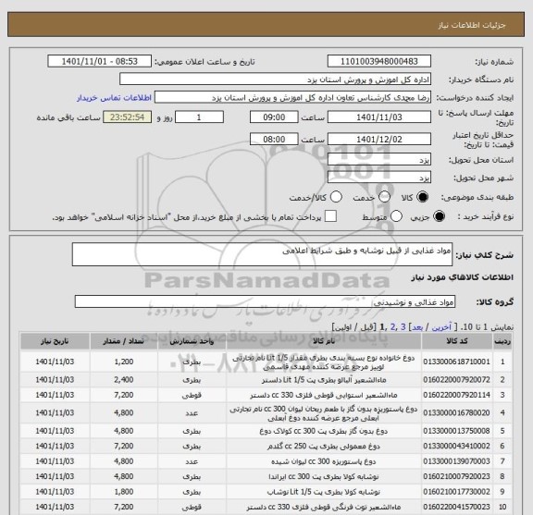Click the نام کالا column header
The image size is (533, 515).
click(324, 341)
